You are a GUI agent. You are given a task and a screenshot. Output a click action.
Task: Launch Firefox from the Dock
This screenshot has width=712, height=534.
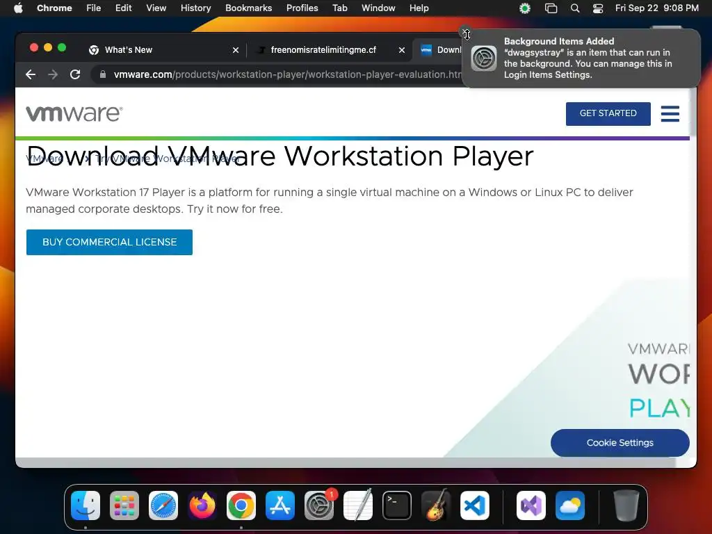coord(202,505)
